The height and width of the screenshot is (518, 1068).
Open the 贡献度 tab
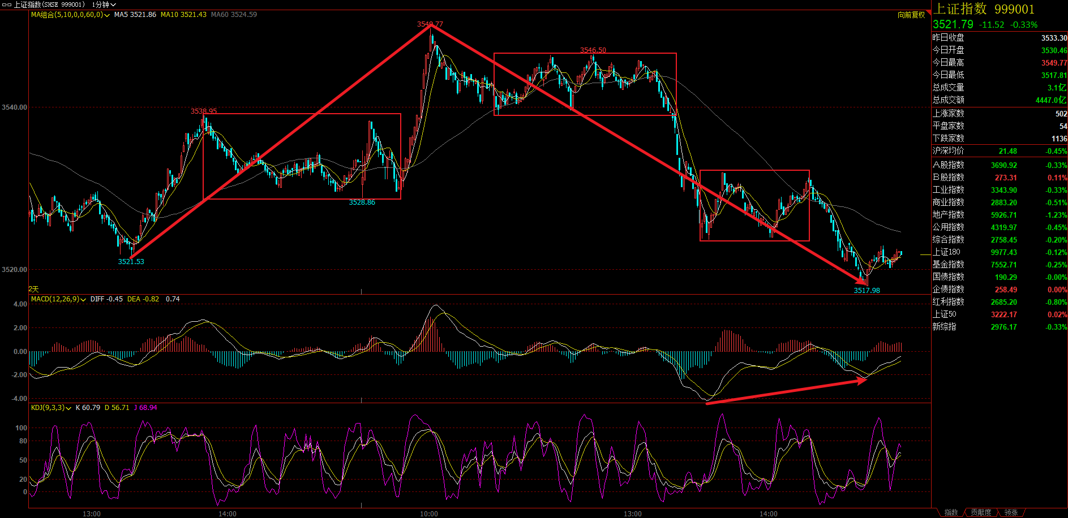click(x=981, y=512)
